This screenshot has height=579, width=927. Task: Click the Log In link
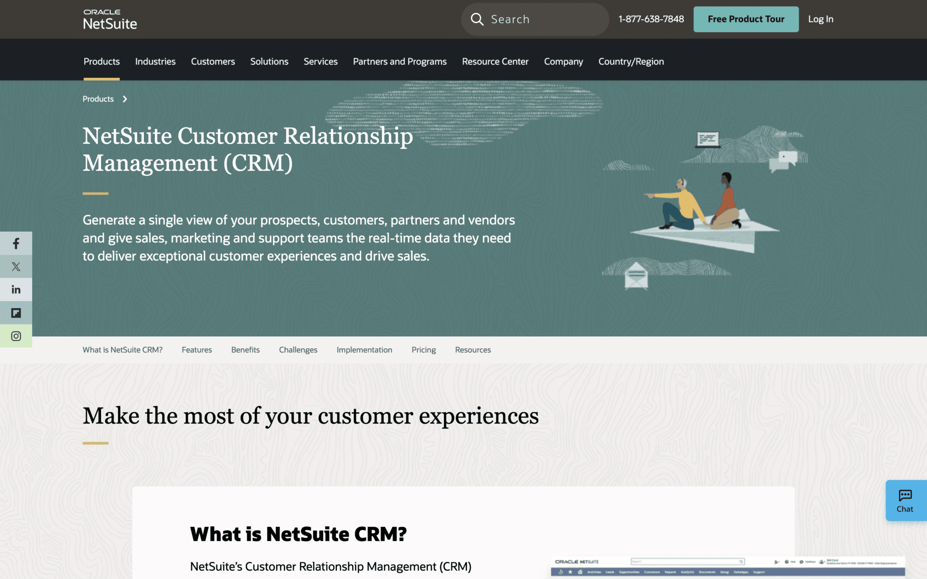[820, 19]
